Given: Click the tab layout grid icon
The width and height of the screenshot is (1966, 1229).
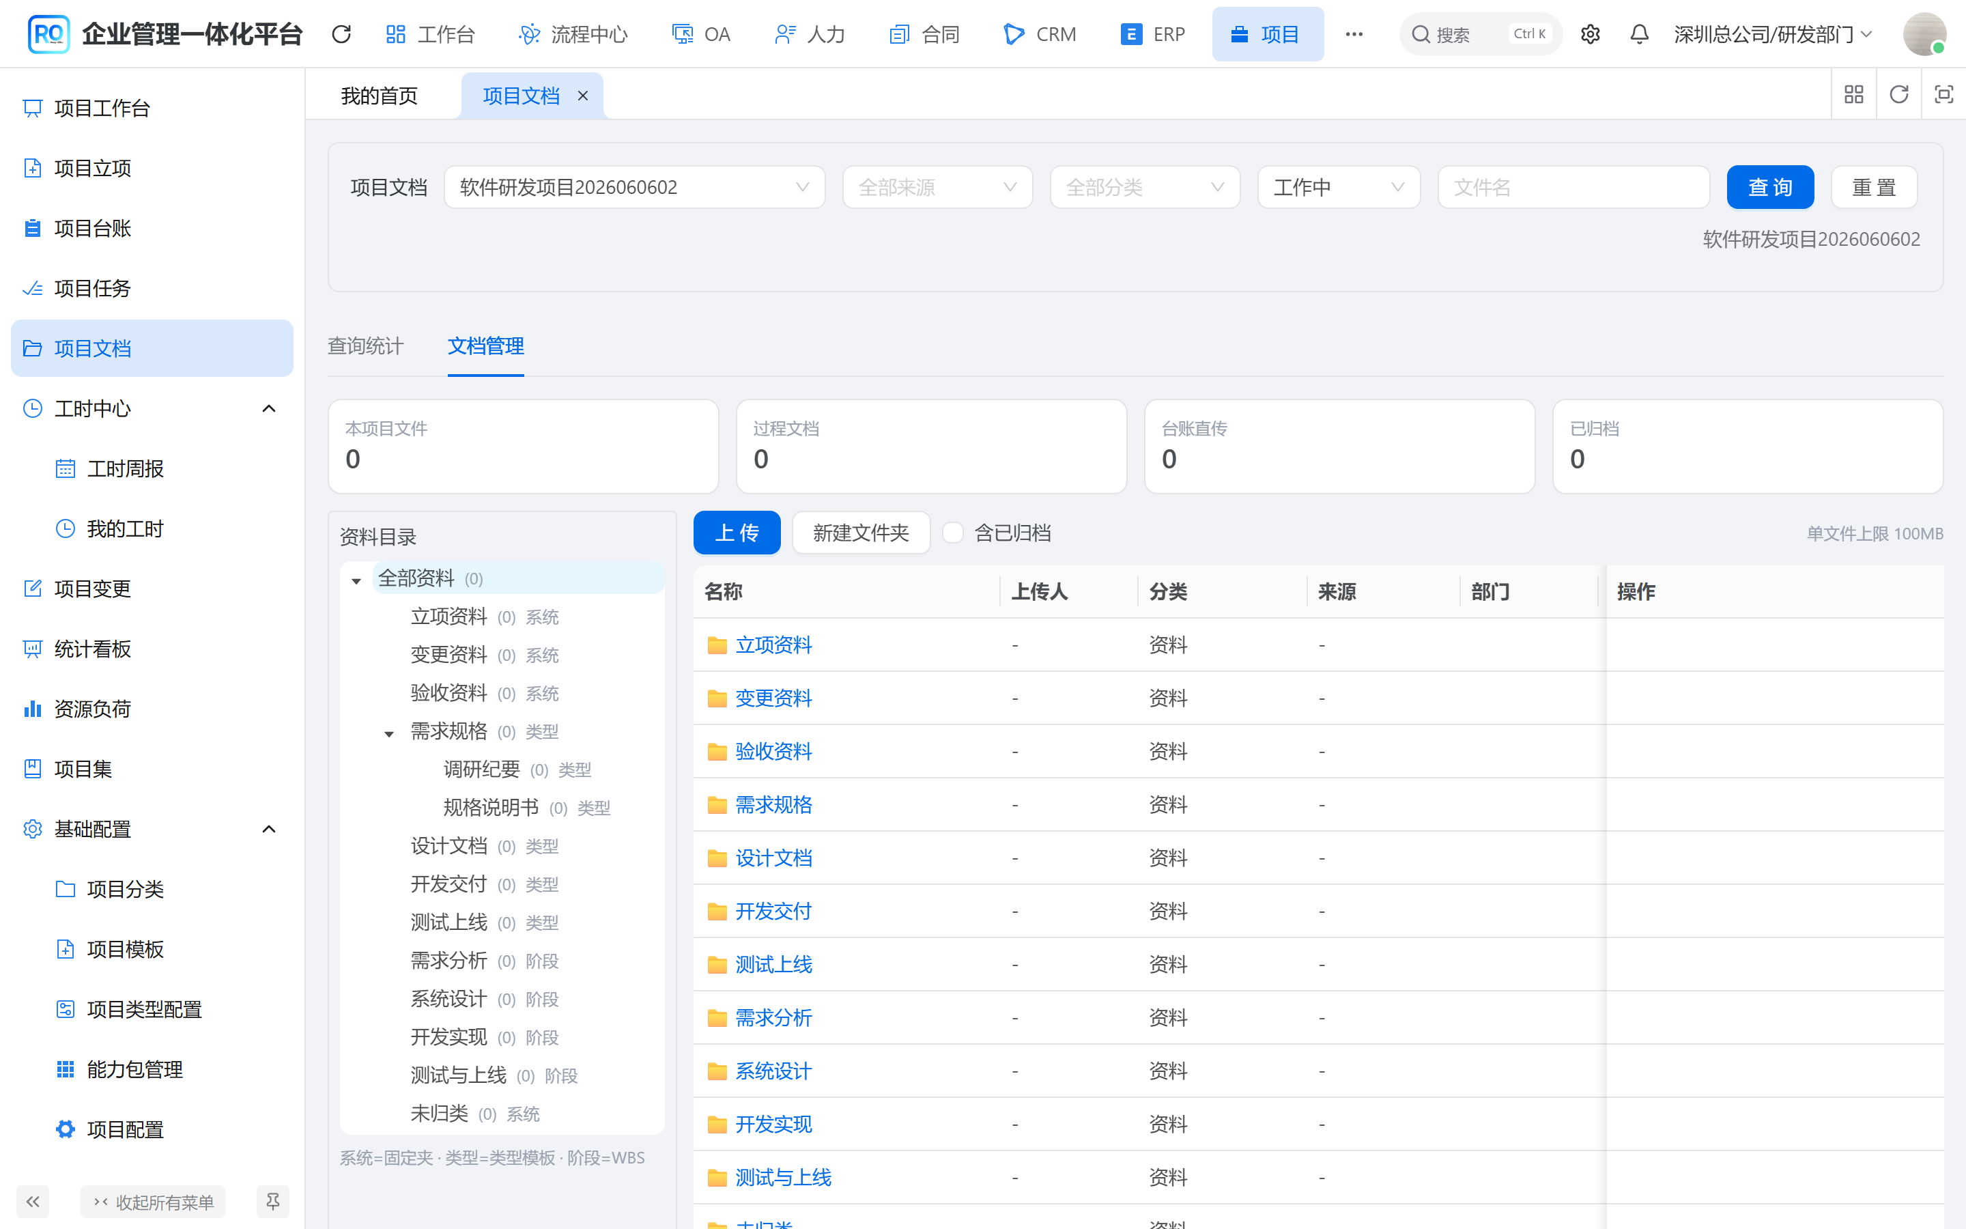Looking at the screenshot, I should pyautogui.click(x=1854, y=95).
